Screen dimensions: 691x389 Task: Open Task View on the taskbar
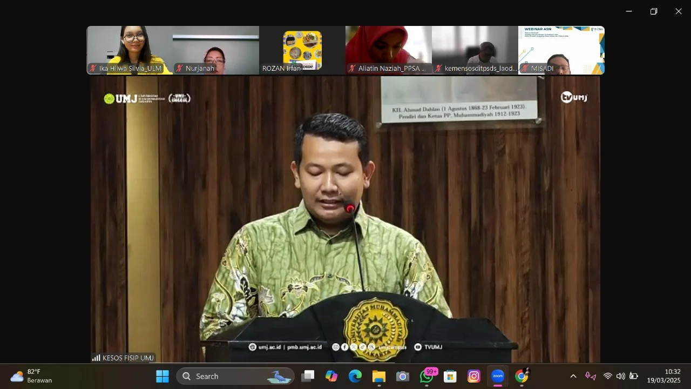[308, 376]
